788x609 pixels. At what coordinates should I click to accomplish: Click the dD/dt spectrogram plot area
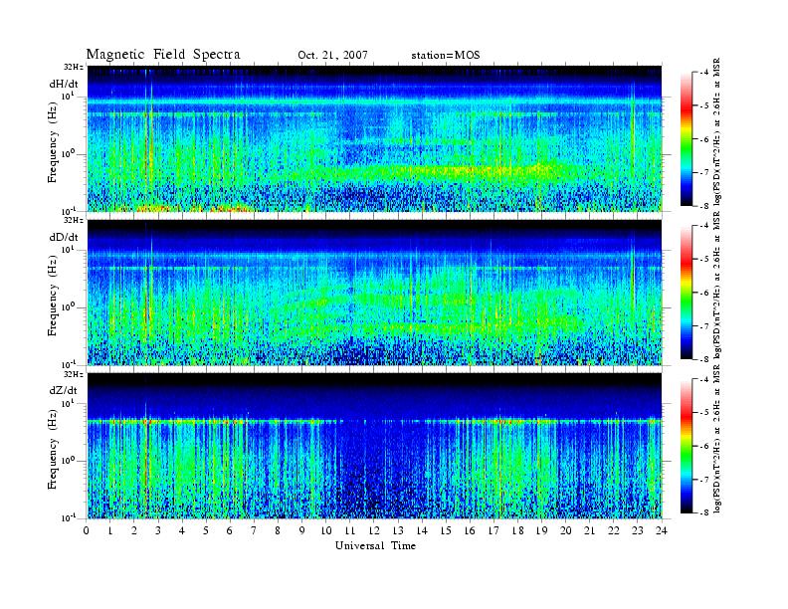(x=374, y=292)
